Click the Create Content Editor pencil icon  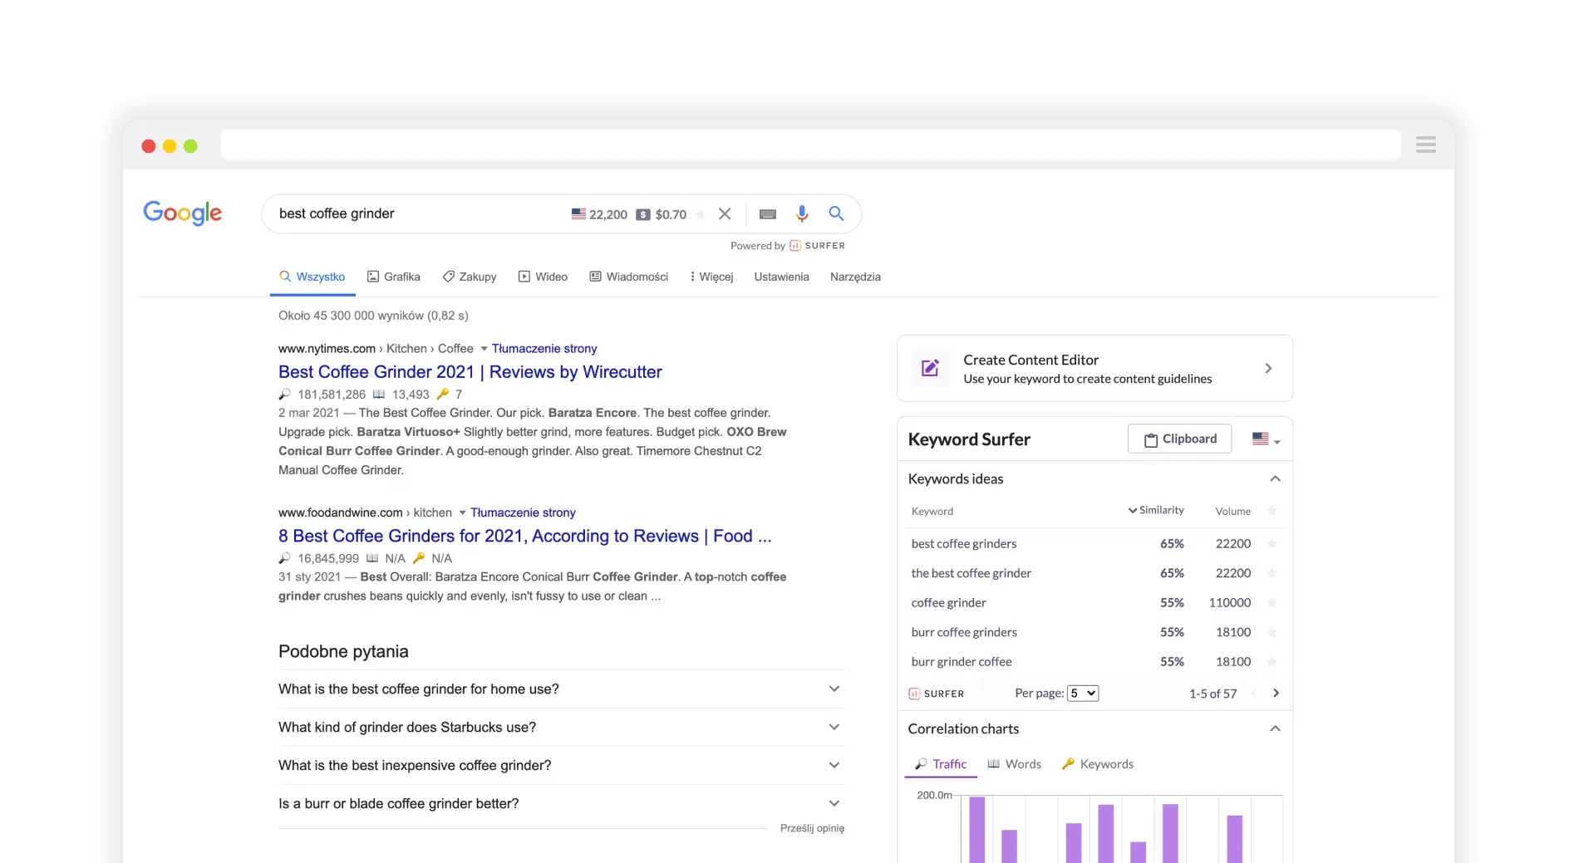pos(930,368)
